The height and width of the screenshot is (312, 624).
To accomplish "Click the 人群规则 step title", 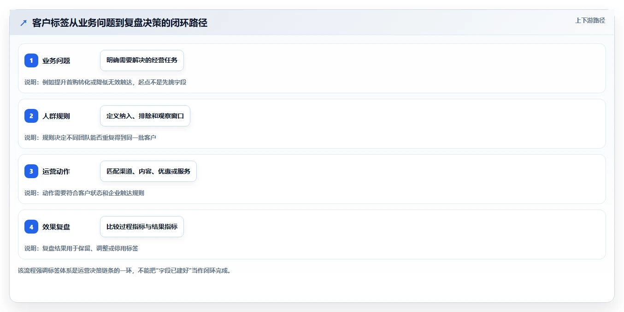I will pos(56,116).
